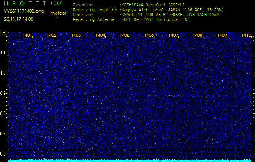255x162 pixels.
Task: Click the yellow marker in cyan strip
Action: coord(17,160)
